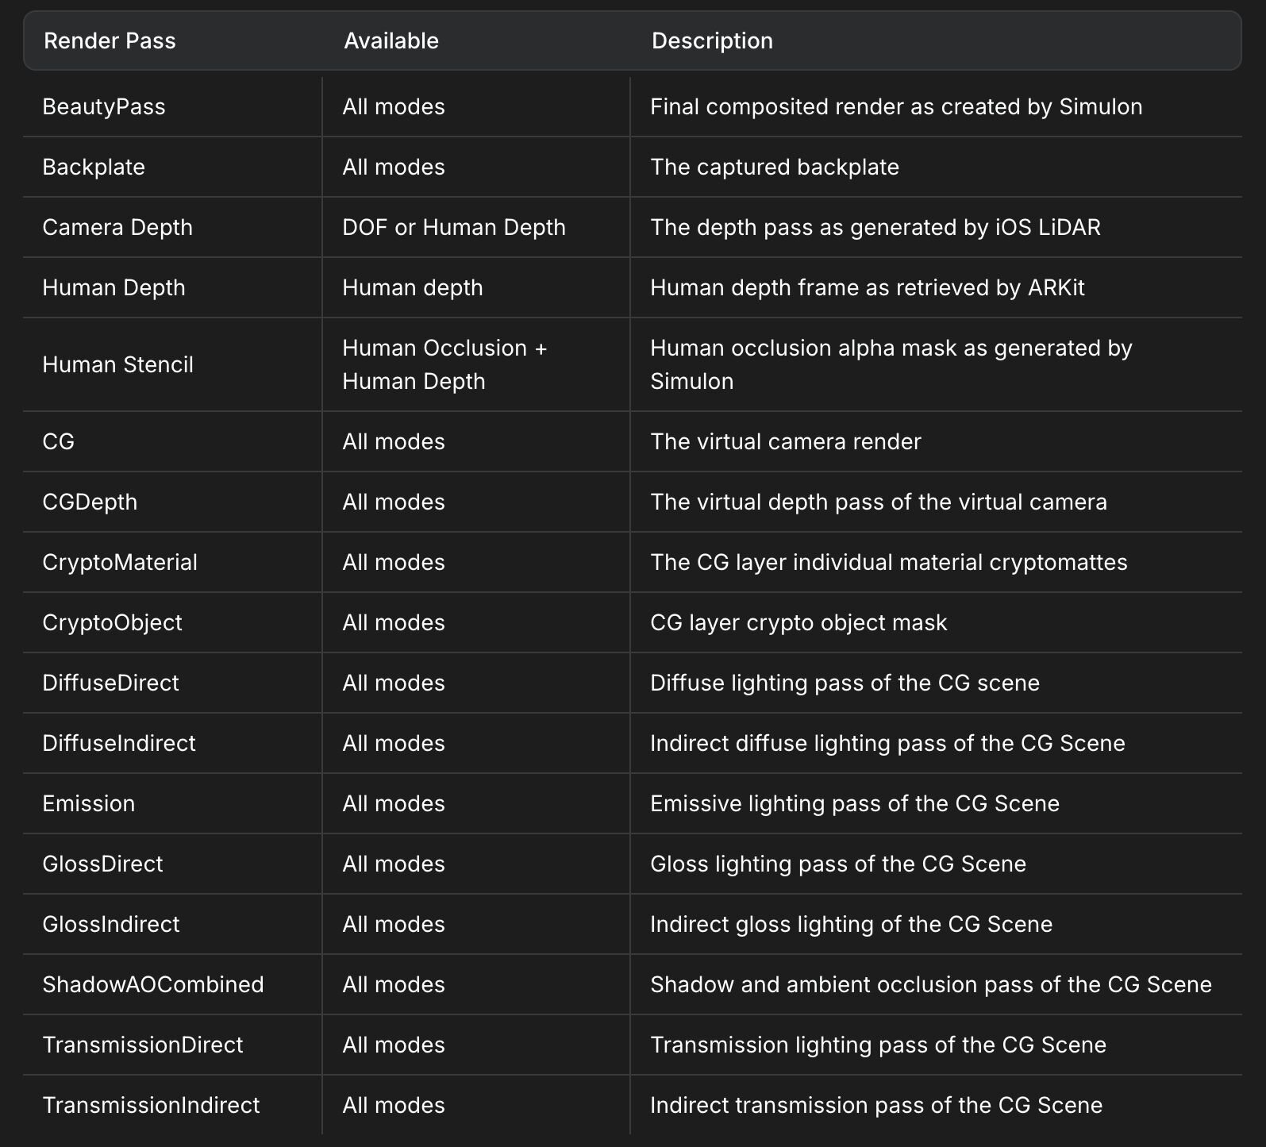
Task: Click the CGDepth render pass name
Action: point(90,502)
